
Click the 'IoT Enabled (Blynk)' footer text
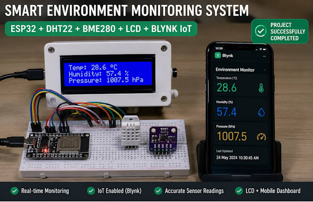pyautogui.click(x=119, y=191)
